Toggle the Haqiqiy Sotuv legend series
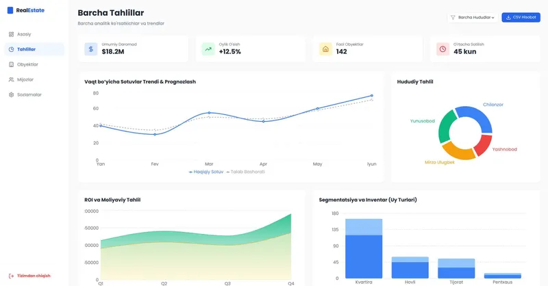Screen dimensions: 548x286 coord(206,172)
